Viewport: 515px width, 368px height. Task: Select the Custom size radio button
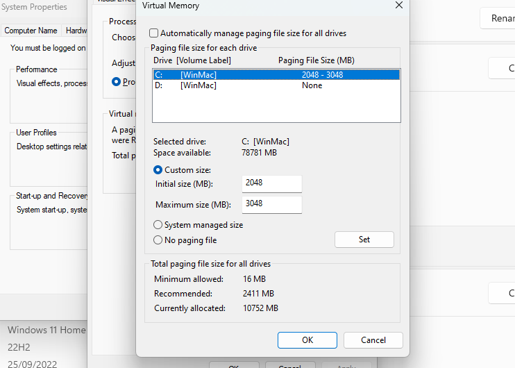158,170
